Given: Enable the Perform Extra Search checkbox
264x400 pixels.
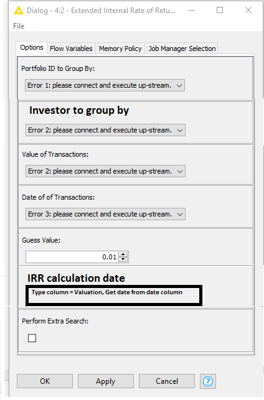Looking at the screenshot, I should [x=32, y=338].
